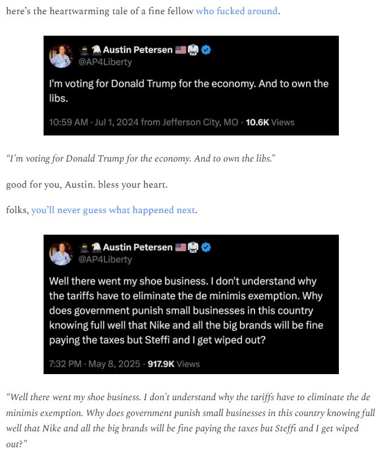Click the shoe business tweet image
The height and width of the screenshot is (458, 383).
pyautogui.click(x=191, y=304)
